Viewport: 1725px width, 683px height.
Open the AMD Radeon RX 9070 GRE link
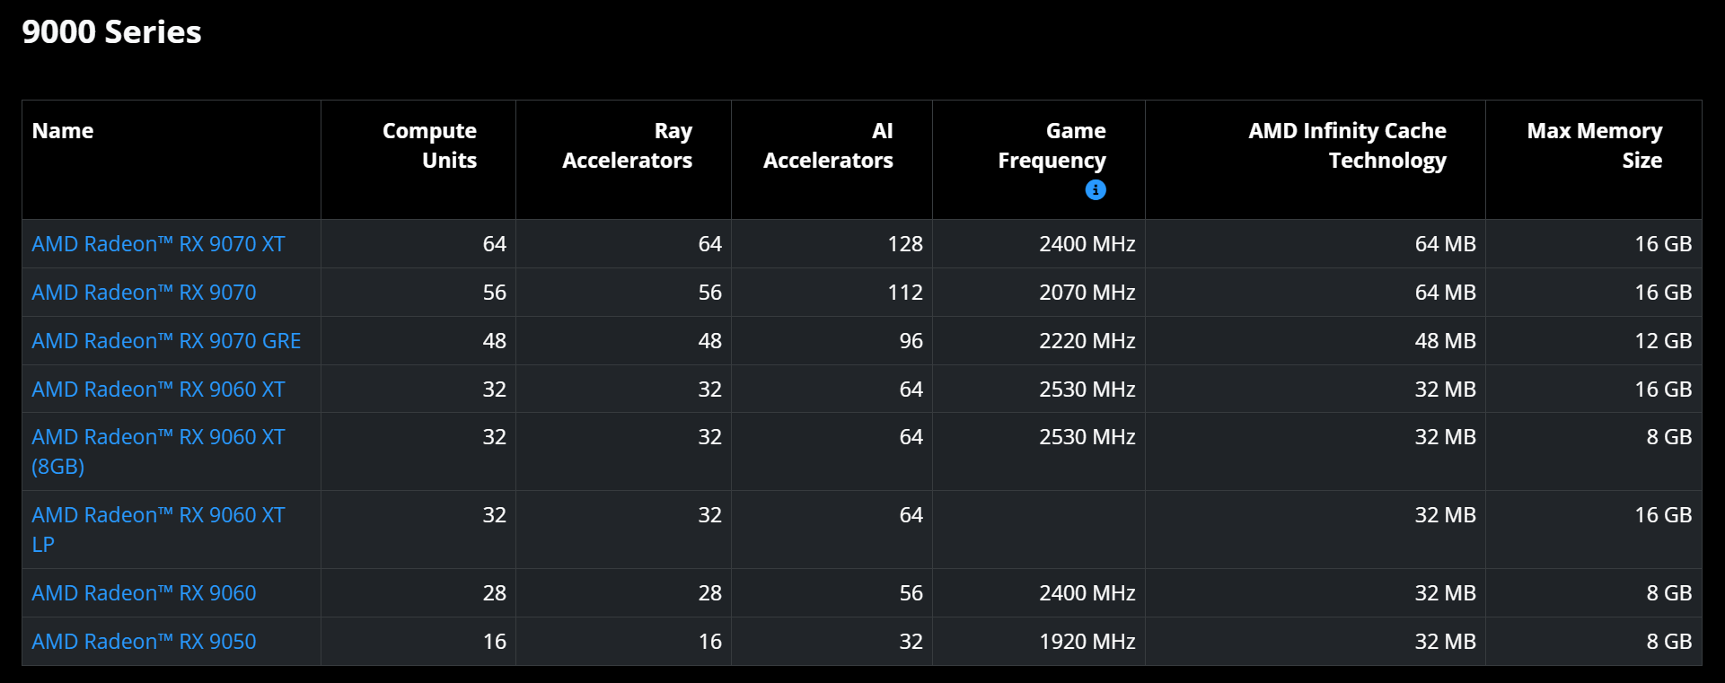166,341
